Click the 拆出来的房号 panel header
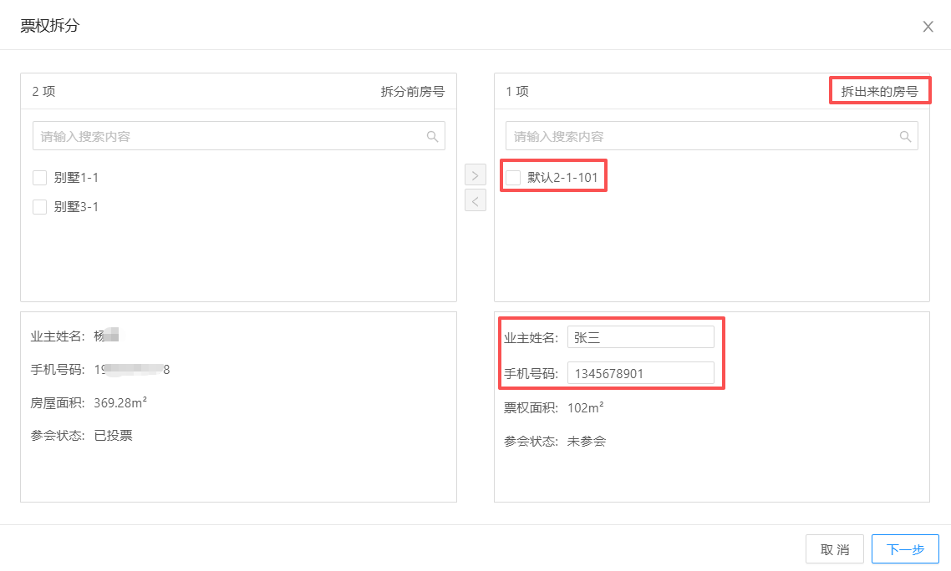Image resolution: width=951 pixels, height=571 pixels. pyautogui.click(x=879, y=92)
